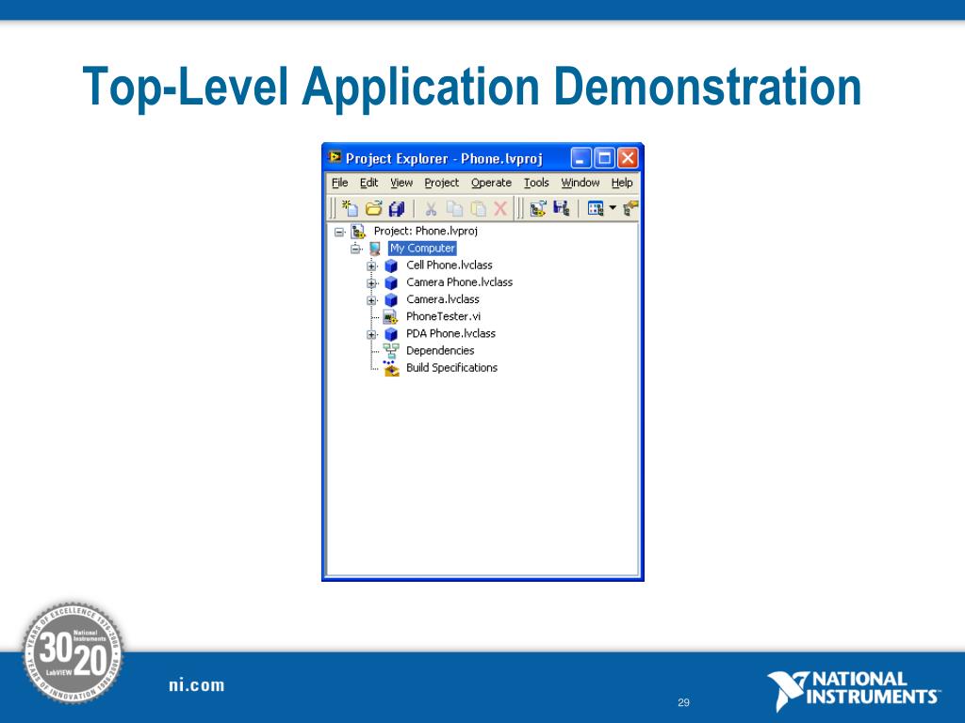The height and width of the screenshot is (723, 965).
Task: Minimize the Project Explorer window
Action: (x=581, y=158)
